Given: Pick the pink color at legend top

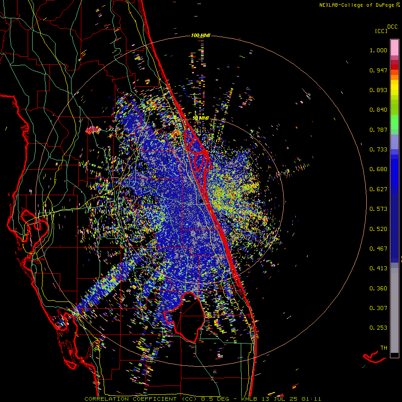Looking at the screenshot, I should point(394,47).
